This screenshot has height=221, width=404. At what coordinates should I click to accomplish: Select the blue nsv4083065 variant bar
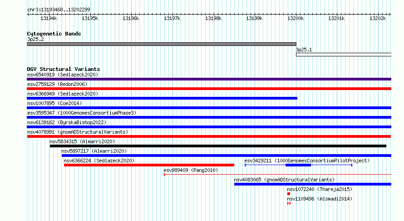313,184
